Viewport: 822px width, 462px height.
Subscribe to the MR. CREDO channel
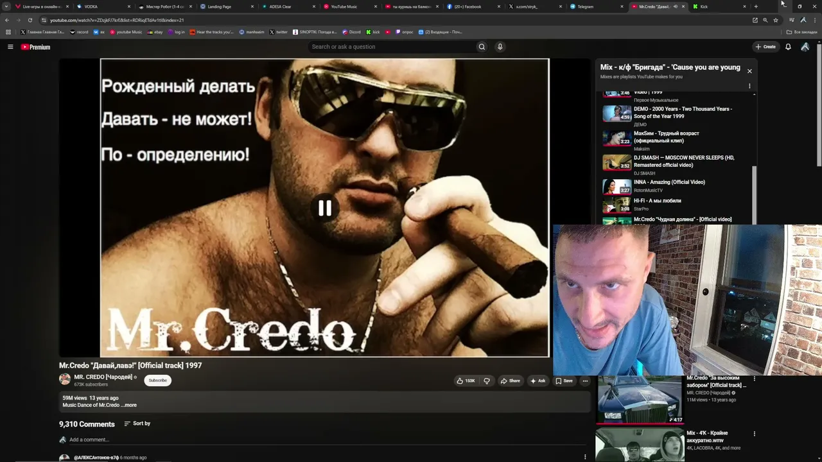pos(157,381)
